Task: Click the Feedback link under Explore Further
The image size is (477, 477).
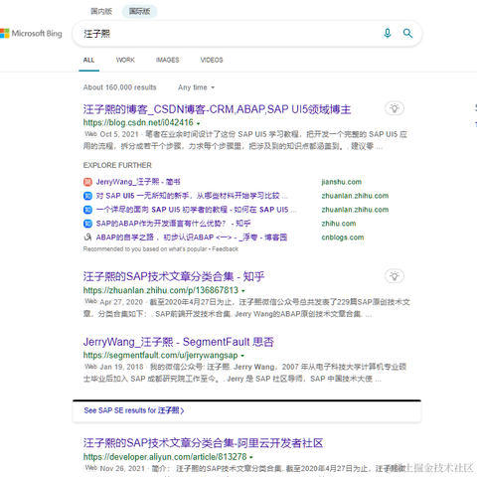Action: pyautogui.click(x=225, y=249)
